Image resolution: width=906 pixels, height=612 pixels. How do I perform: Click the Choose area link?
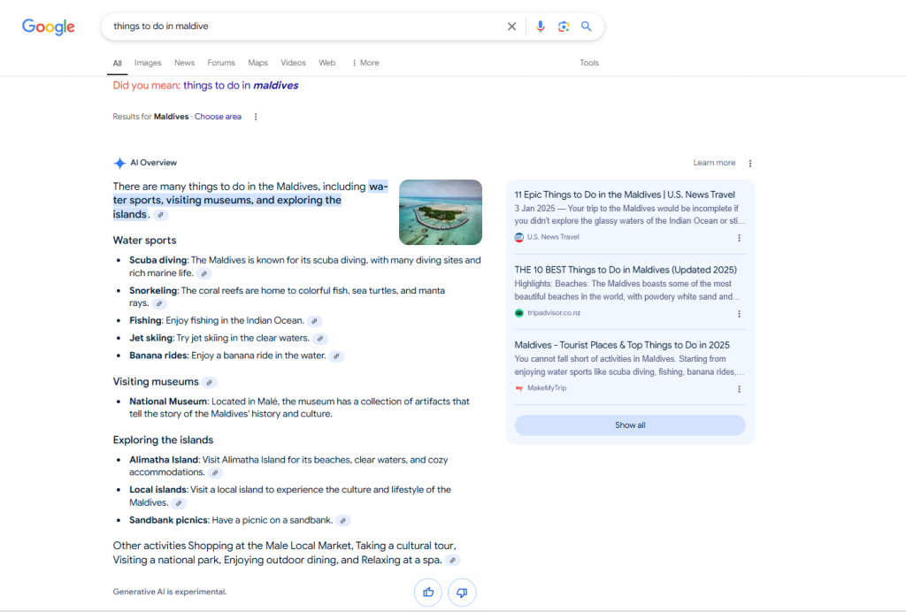pos(218,117)
